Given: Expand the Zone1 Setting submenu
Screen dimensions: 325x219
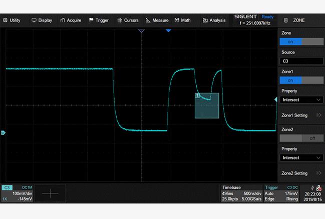Looking at the screenshot, I should (301, 115).
